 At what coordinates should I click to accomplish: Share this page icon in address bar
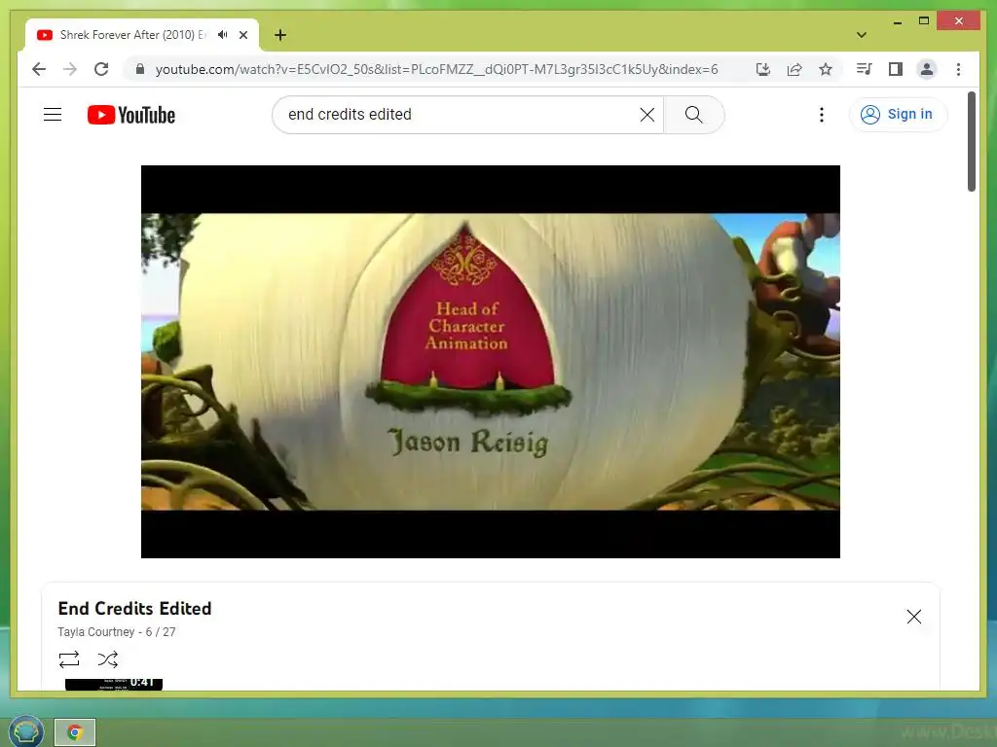(x=794, y=69)
